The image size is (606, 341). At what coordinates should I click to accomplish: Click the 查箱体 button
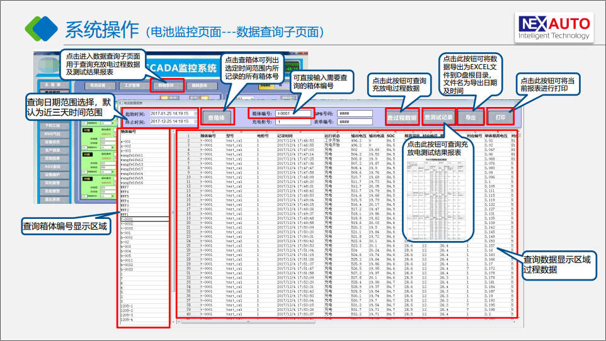click(217, 118)
